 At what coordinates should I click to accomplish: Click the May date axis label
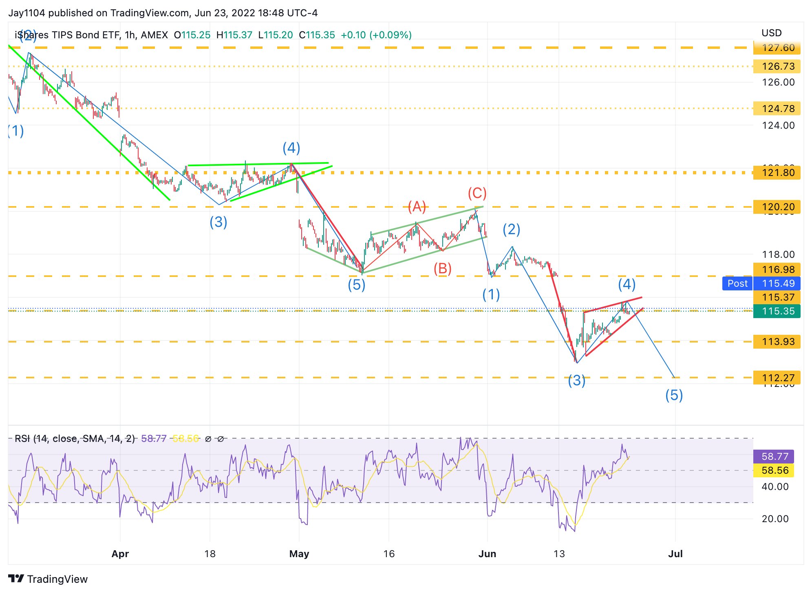click(299, 554)
